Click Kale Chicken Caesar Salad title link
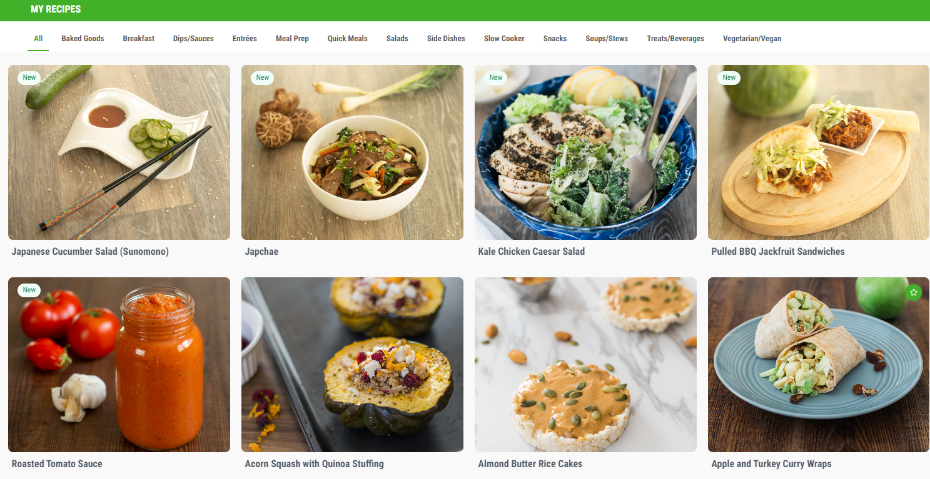 click(532, 252)
